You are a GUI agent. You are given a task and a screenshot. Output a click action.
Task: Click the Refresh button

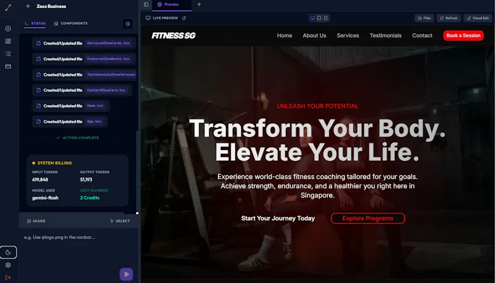point(449,18)
